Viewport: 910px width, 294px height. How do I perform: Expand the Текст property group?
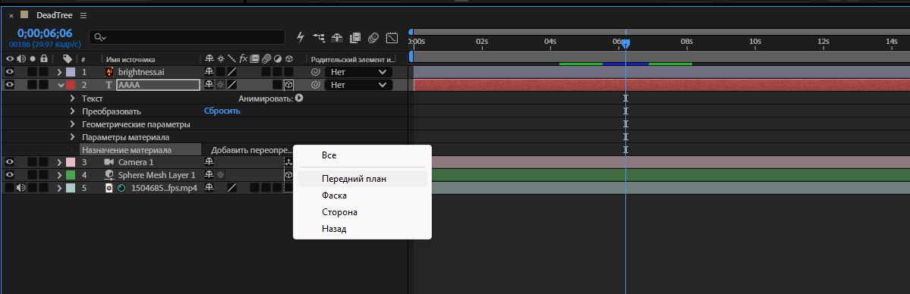click(x=73, y=98)
